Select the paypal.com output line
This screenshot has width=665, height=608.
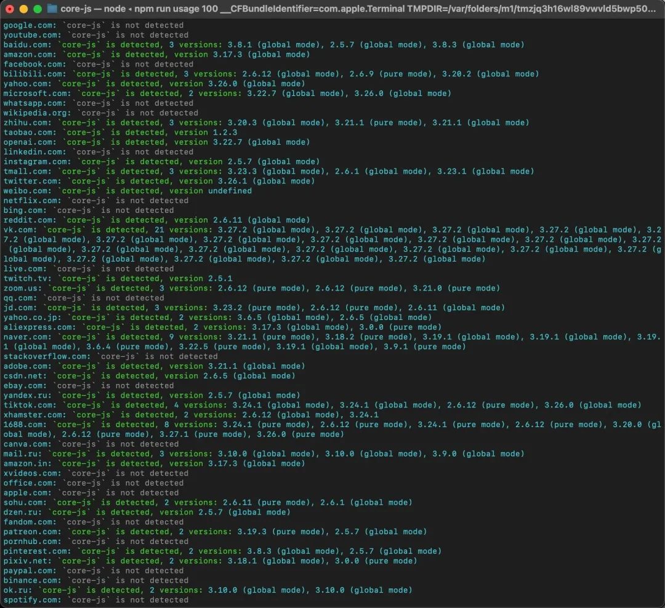pyautogui.click(x=94, y=572)
